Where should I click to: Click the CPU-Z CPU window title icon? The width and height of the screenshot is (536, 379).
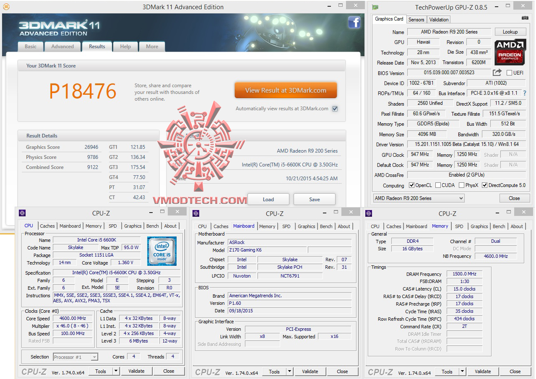click(22, 213)
